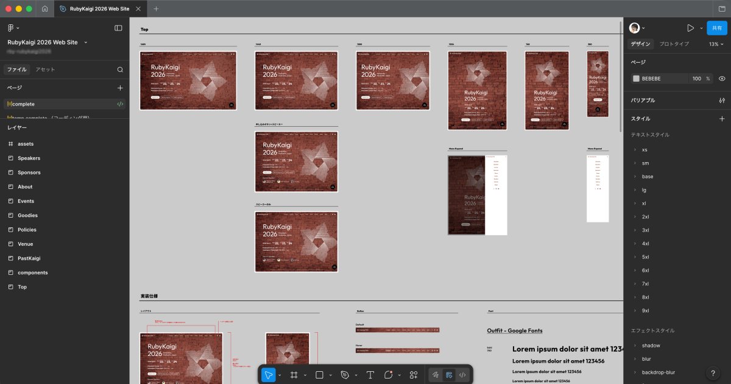Click the 共有 share button
Screen dimensions: 731x384
717,28
